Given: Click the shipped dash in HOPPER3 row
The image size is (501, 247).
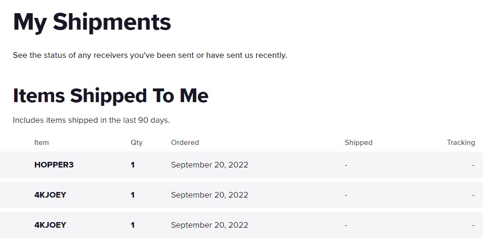Looking at the screenshot, I should tap(346, 165).
